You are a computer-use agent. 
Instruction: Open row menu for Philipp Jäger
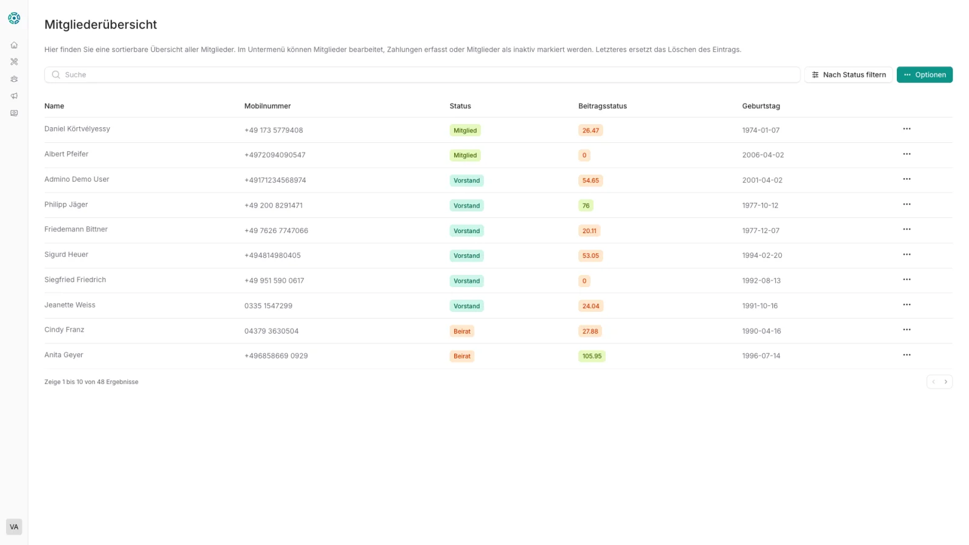(x=907, y=205)
